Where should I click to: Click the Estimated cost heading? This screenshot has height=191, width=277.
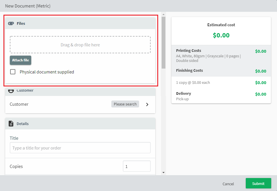[x=221, y=25]
